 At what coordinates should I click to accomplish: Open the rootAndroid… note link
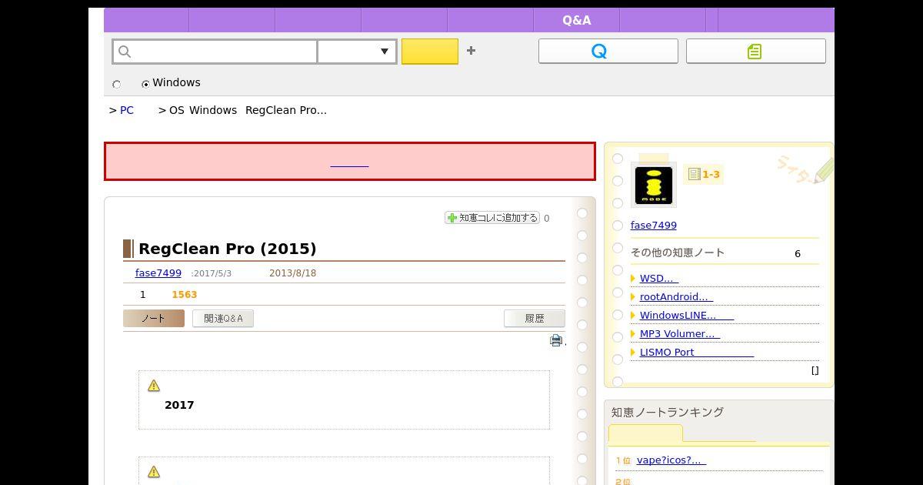coord(676,297)
